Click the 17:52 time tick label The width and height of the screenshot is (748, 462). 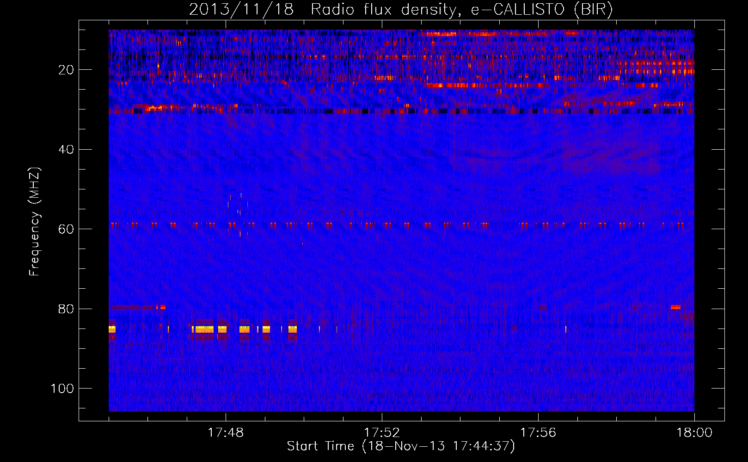tap(382, 433)
